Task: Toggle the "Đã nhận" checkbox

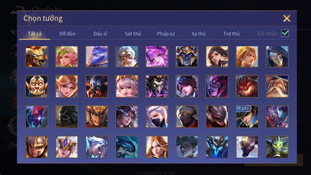Action: 285,33
